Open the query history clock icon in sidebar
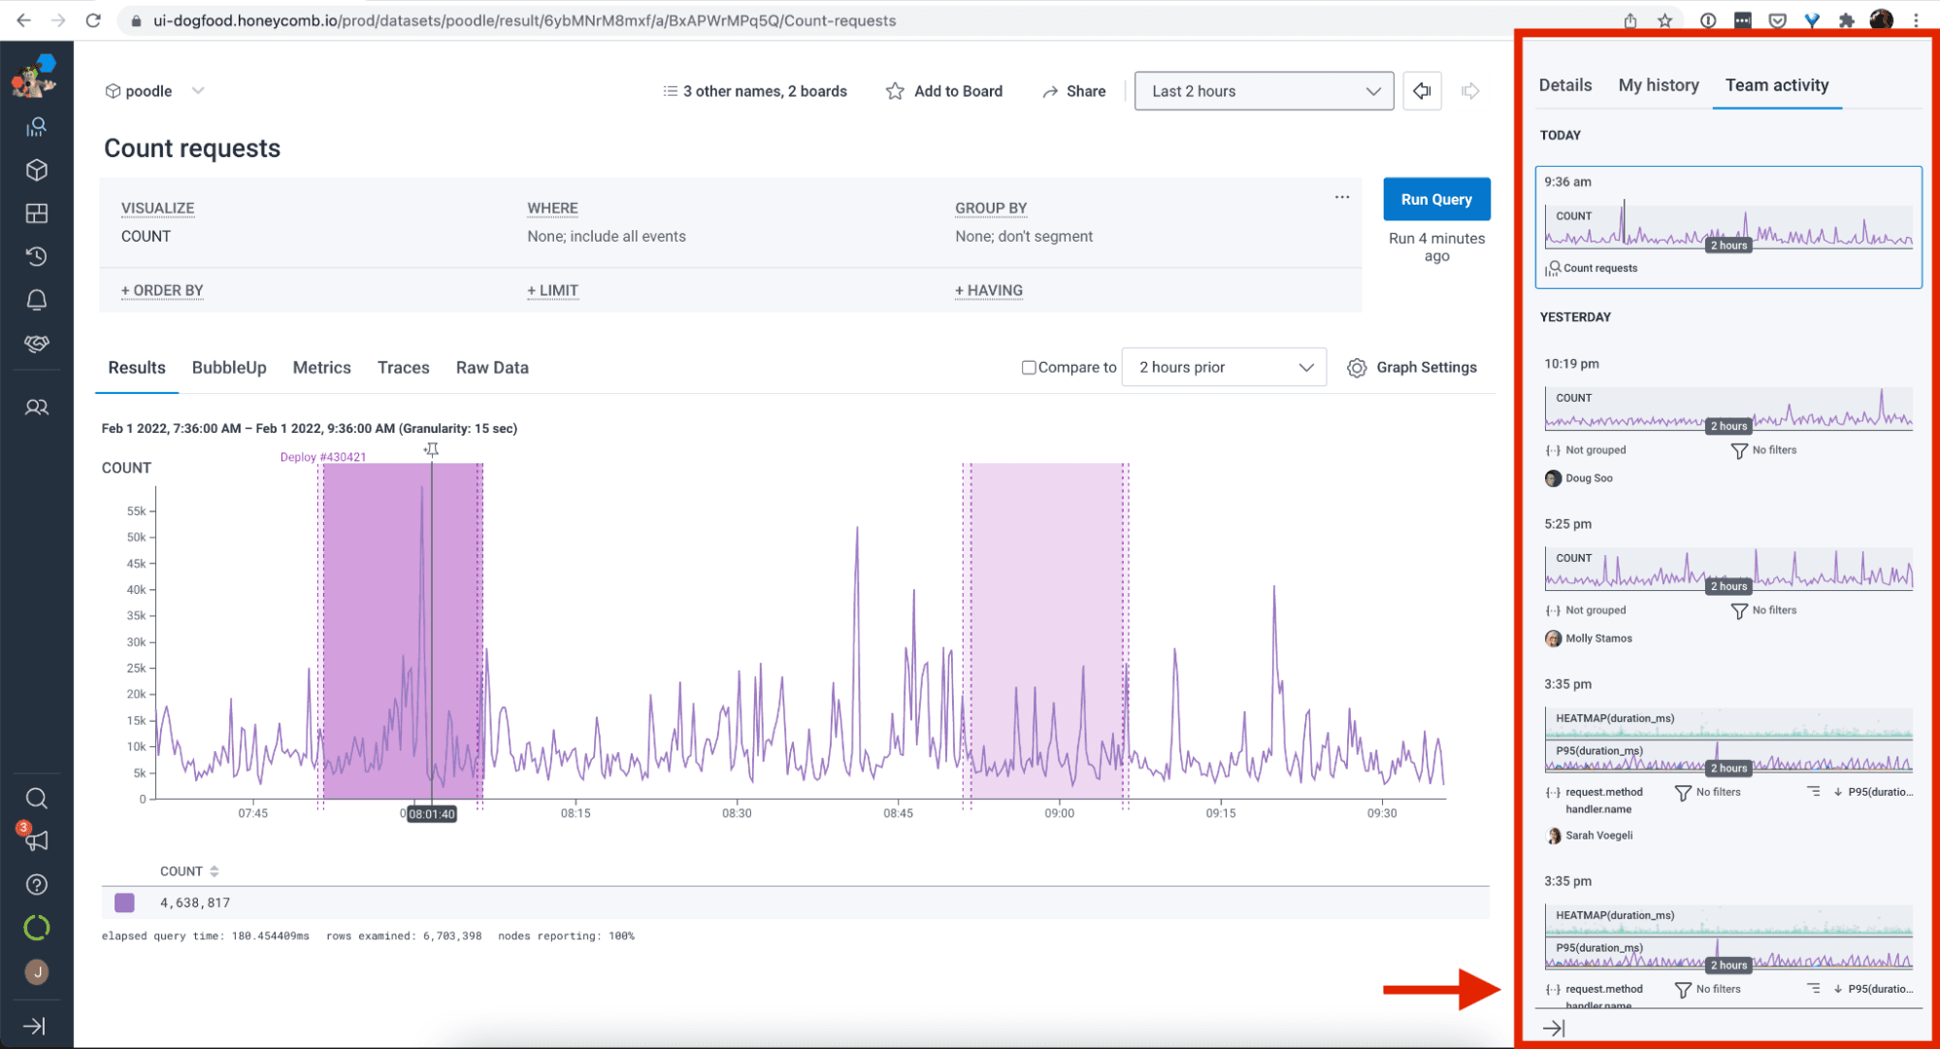1940x1049 pixels. coord(36,256)
